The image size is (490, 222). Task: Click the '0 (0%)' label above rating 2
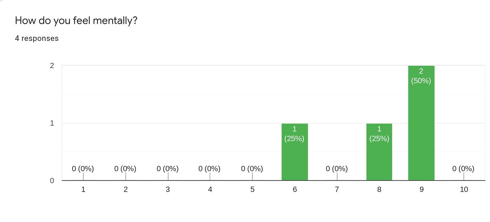(x=125, y=169)
